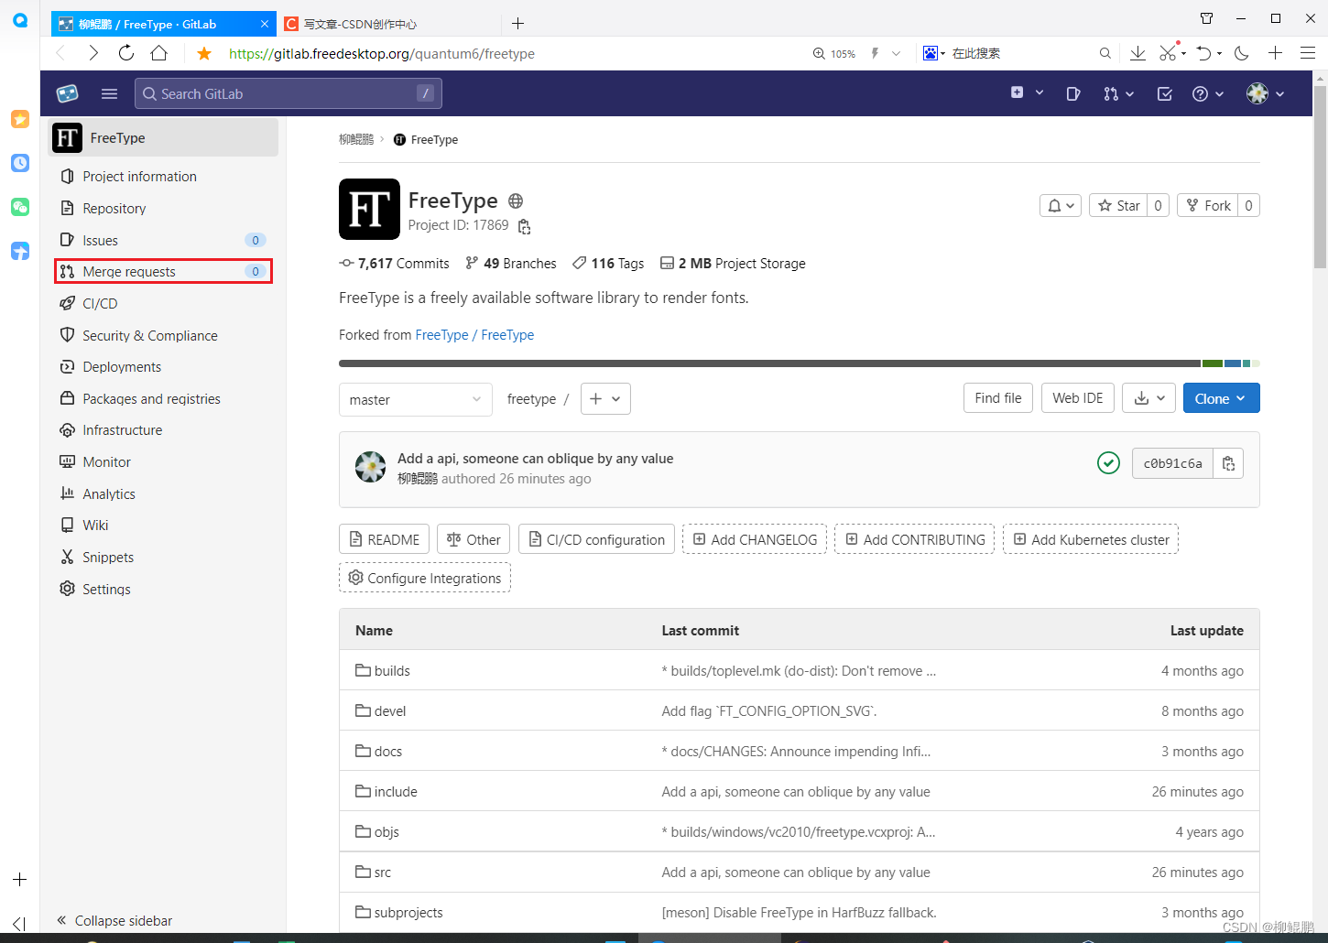This screenshot has height=943, width=1328.
Task: Click the Find file button
Action: (x=998, y=398)
